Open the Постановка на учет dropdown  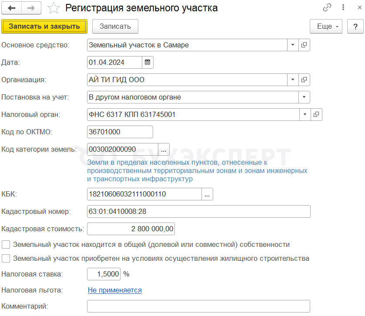click(x=304, y=97)
